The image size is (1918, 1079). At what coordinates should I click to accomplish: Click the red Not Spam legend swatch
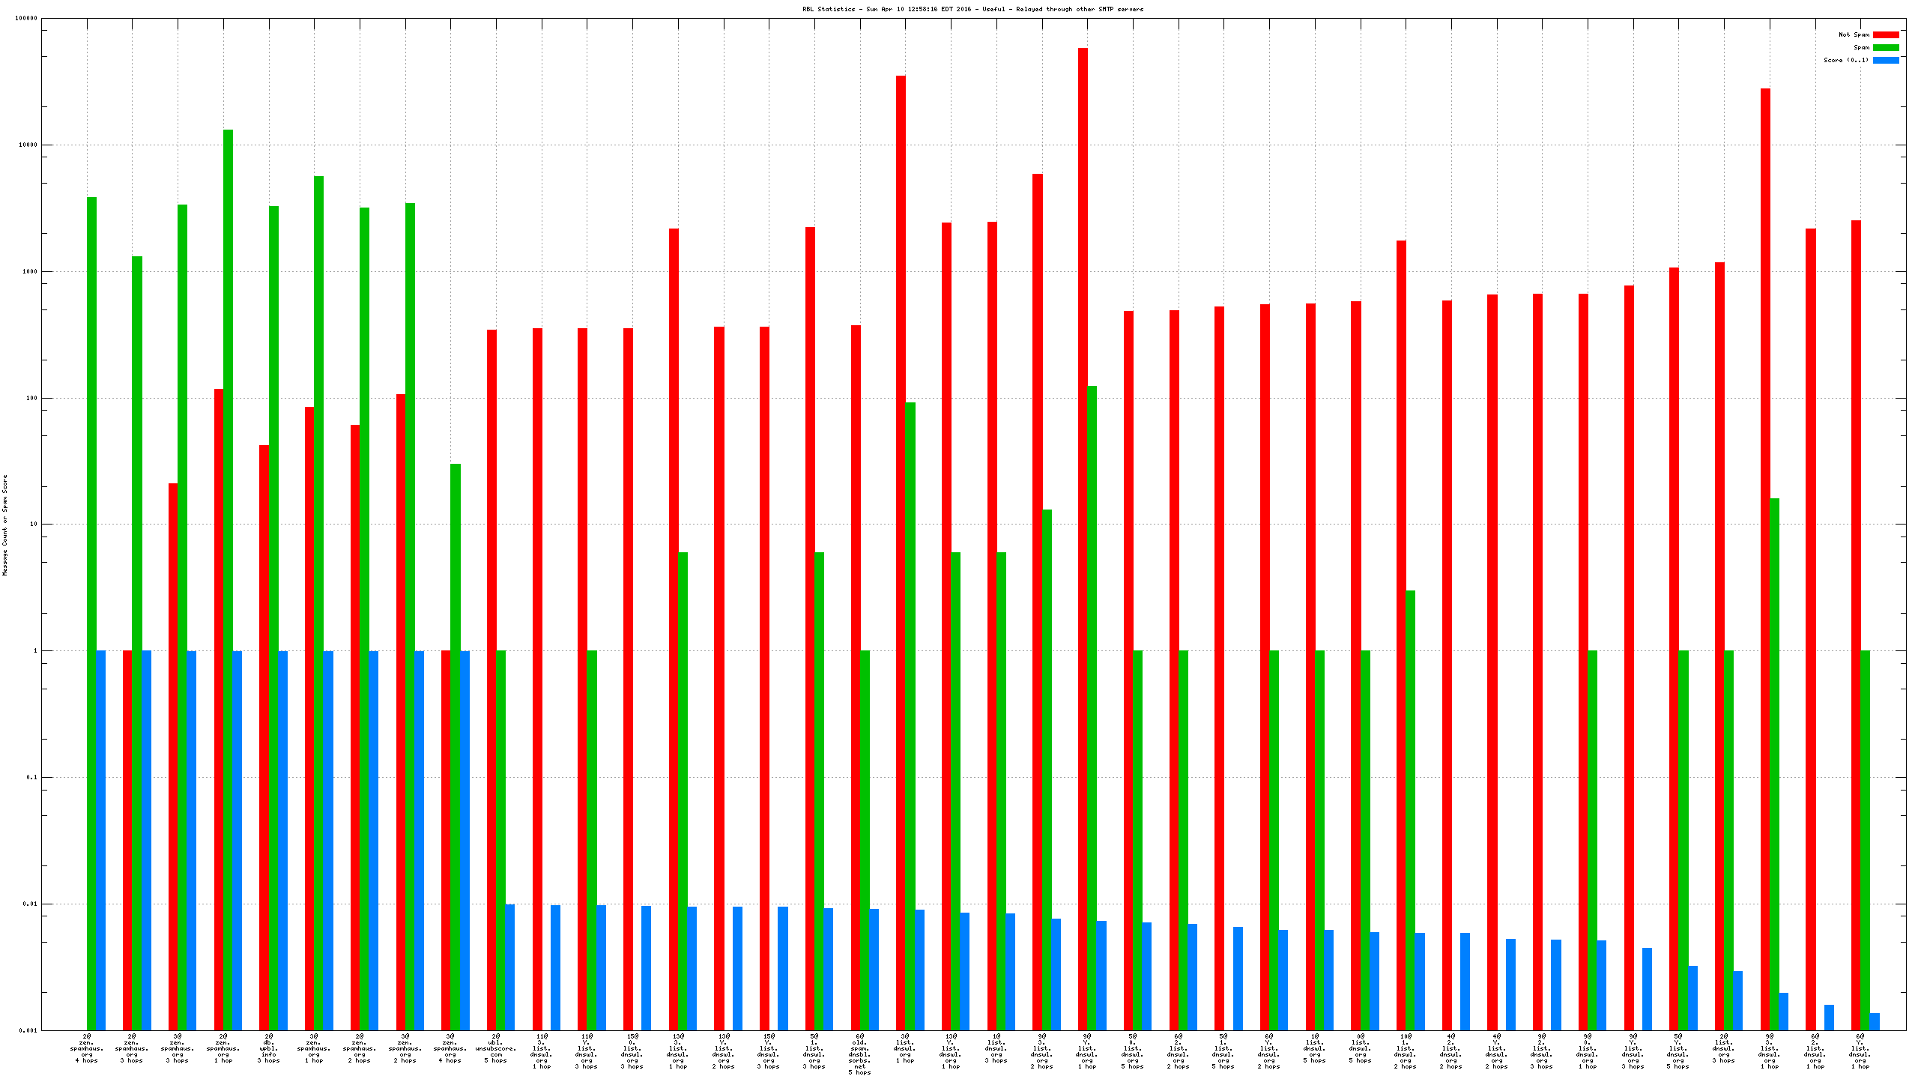click(1886, 34)
